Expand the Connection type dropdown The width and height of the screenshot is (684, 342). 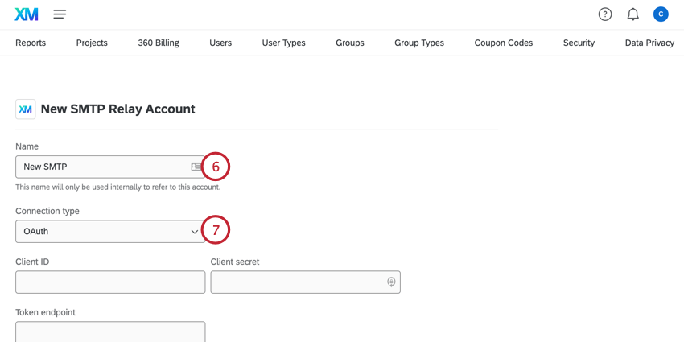[x=110, y=232]
